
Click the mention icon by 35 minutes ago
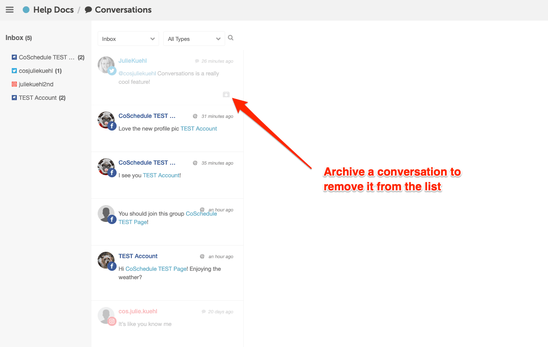pyautogui.click(x=195, y=163)
